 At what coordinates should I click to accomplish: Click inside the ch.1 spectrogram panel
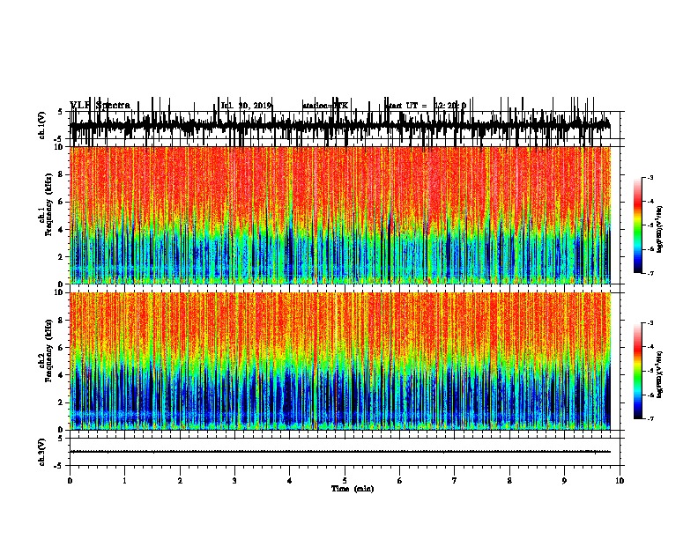click(340, 215)
